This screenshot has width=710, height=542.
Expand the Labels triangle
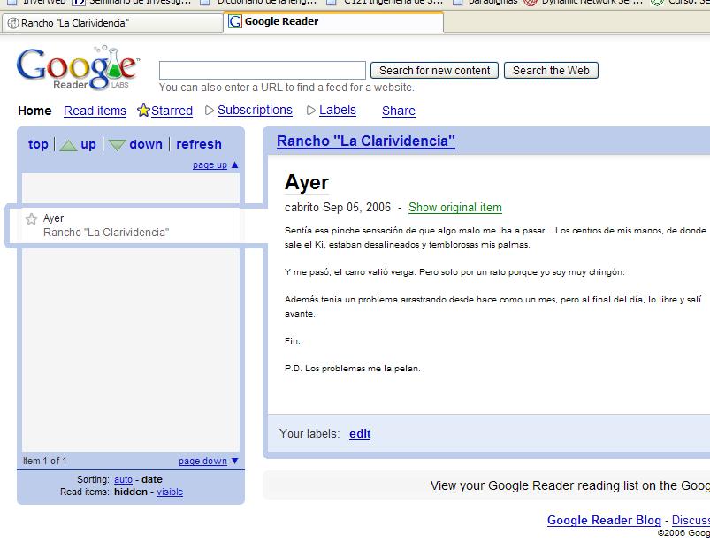coord(310,110)
